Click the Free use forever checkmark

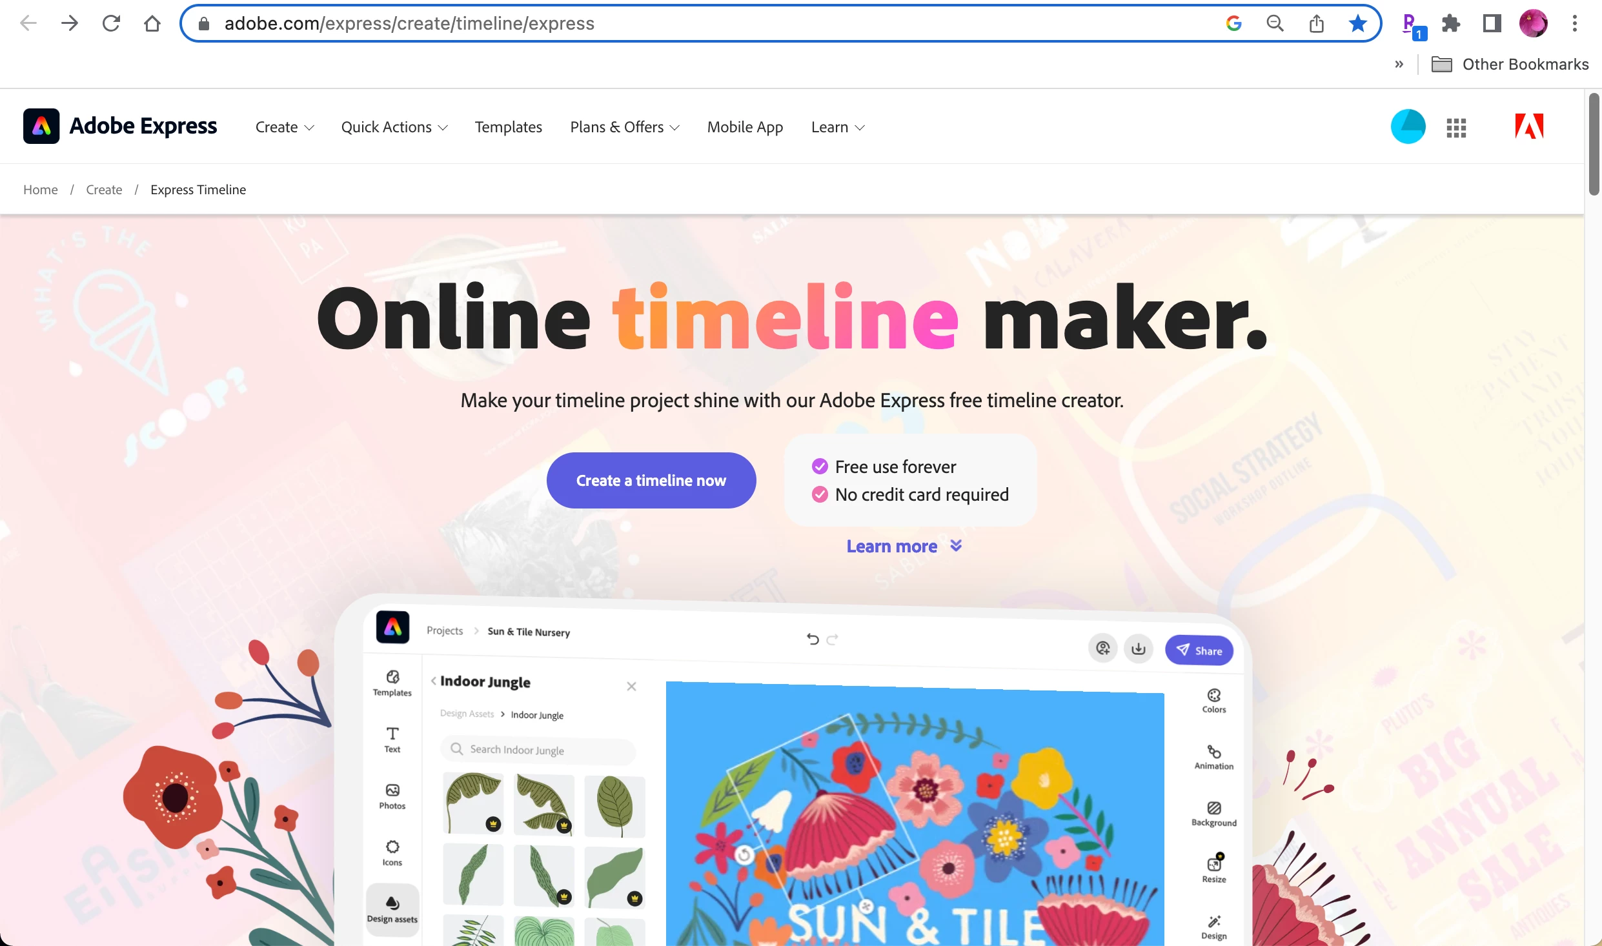[820, 466]
